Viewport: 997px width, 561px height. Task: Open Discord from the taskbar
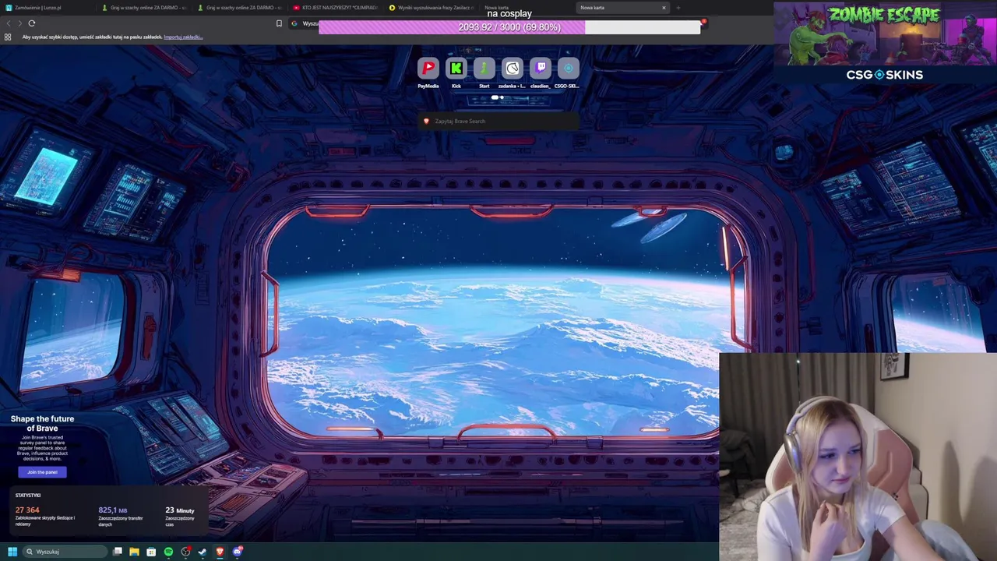click(x=237, y=552)
